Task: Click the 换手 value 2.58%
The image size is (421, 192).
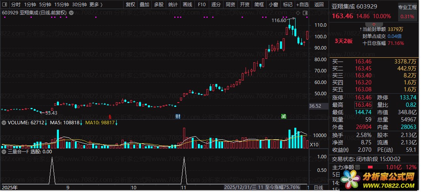Action: [364, 135]
